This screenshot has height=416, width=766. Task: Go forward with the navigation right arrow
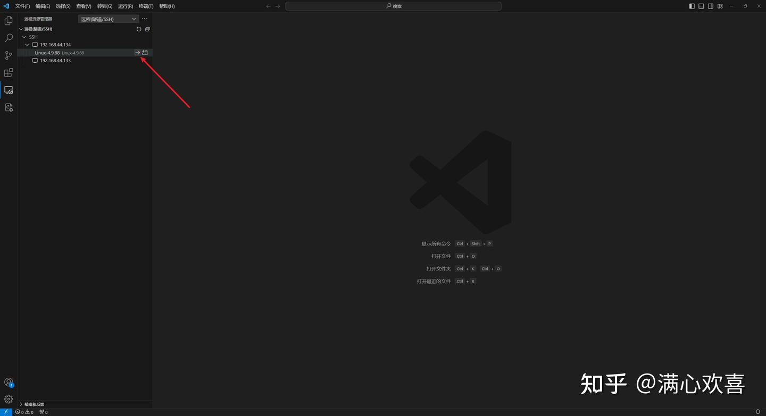[x=278, y=6]
